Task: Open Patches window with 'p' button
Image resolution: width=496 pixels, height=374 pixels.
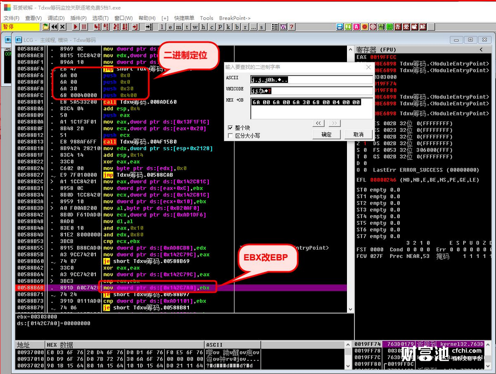Action: [x=220, y=27]
